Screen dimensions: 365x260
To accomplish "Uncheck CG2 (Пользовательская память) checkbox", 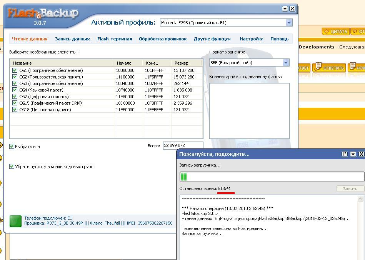I will click(x=15, y=77).
